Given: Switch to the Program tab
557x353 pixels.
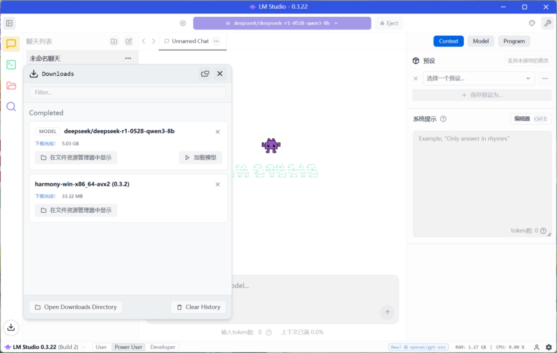Looking at the screenshot, I should [514, 41].
